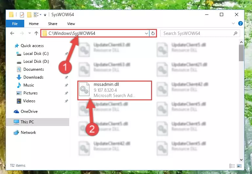The height and width of the screenshot is (174, 252).
Task: Click the OneDrive cloud icon
Action: coord(16,112)
